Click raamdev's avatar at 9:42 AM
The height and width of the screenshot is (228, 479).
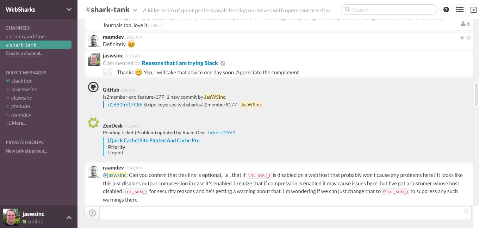(x=93, y=172)
